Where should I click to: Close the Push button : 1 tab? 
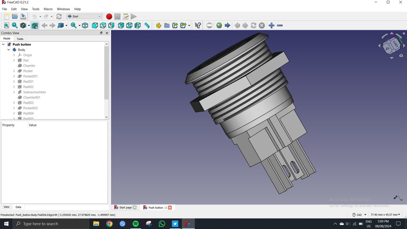(170, 208)
